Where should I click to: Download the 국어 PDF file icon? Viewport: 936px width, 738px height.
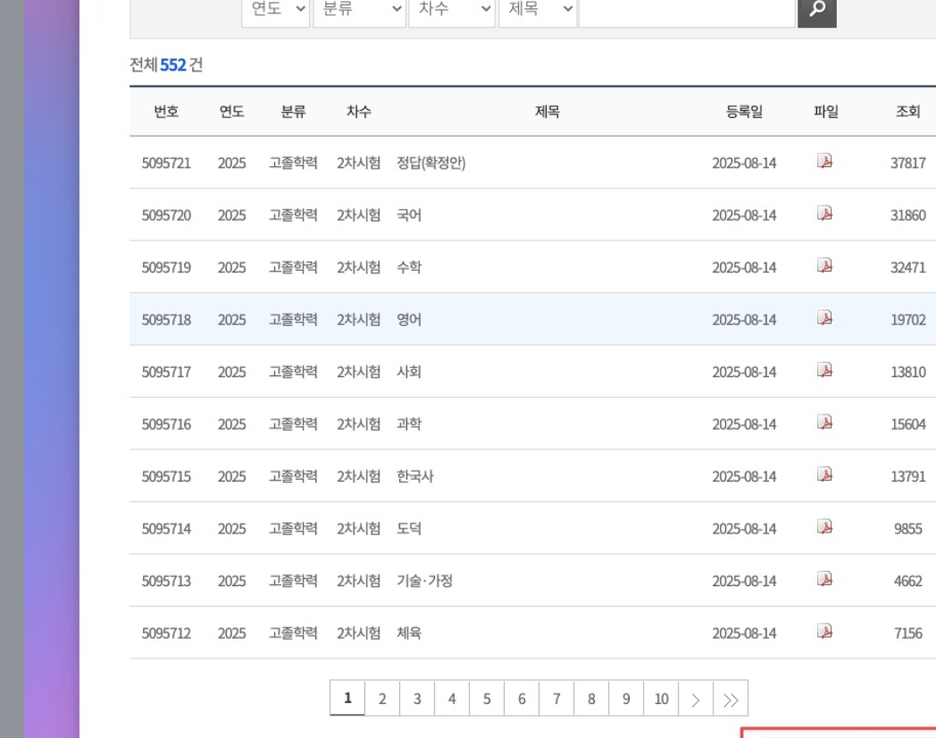(x=825, y=214)
